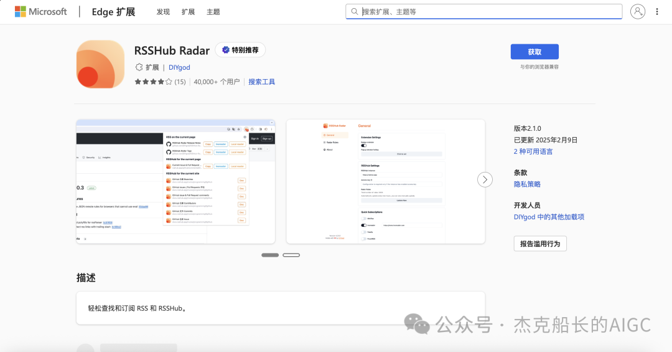Click the 特别推荐 badge

(240, 50)
